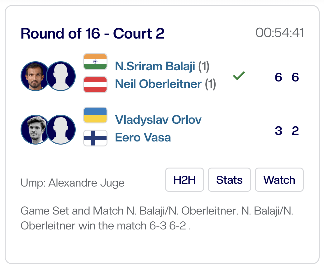Viewport: 324px width, 268px height.
Task: Click the India flag icon
Action: 95,62
